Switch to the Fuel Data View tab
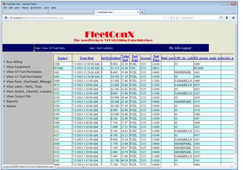Image resolution: width=243 pixels, height=170 pixels. (117, 12)
